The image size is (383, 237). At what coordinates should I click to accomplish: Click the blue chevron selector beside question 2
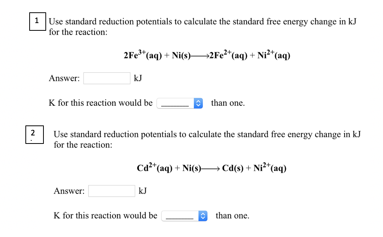pos(203,215)
